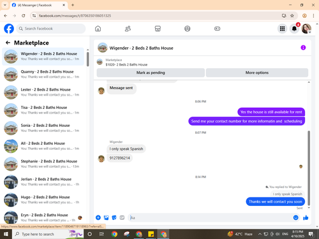Open Windows Start menu
The height and width of the screenshot is (239, 319).
pyautogui.click(x=6, y=234)
